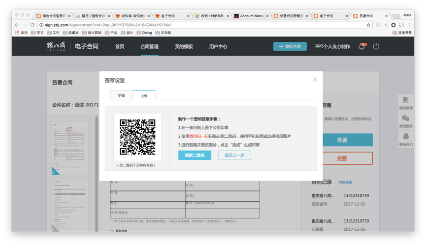Open 用户中心 navigation item
Image resolution: width=426 pixels, height=246 pixels.
pyautogui.click(x=218, y=46)
